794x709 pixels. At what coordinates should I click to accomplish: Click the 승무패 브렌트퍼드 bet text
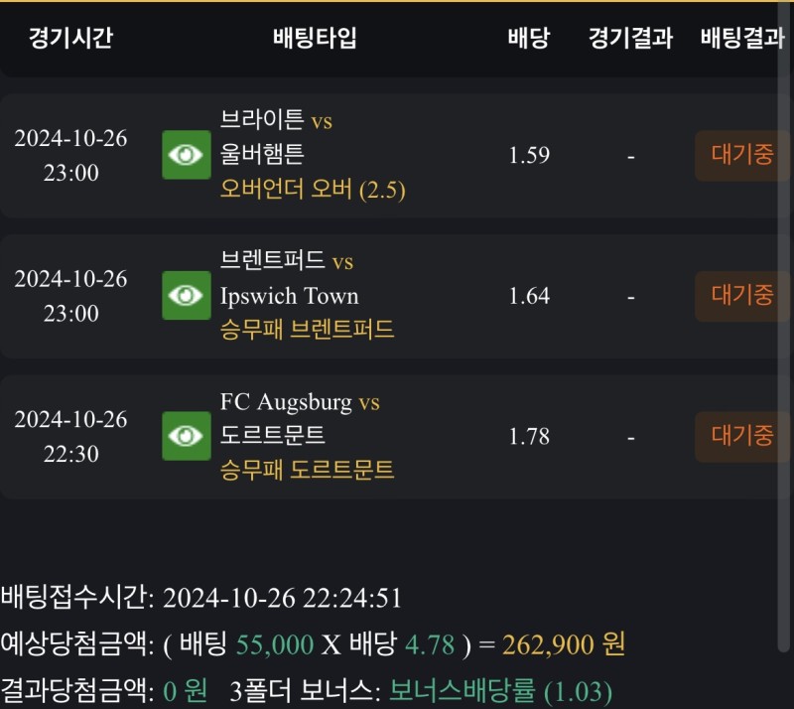[x=307, y=330]
